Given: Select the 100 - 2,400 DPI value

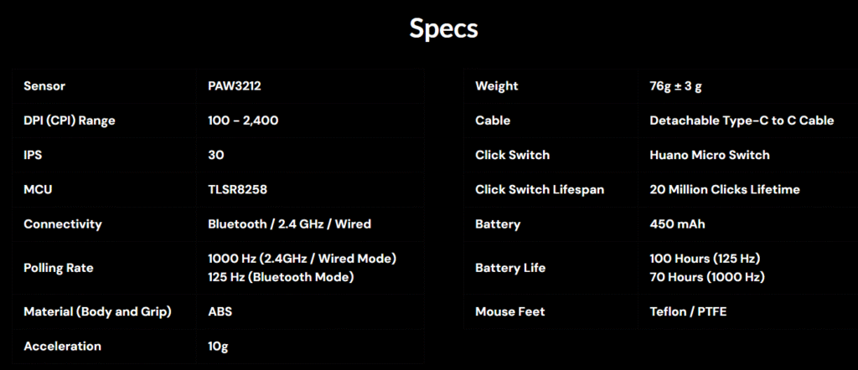Looking at the screenshot, I should point(243,121).
